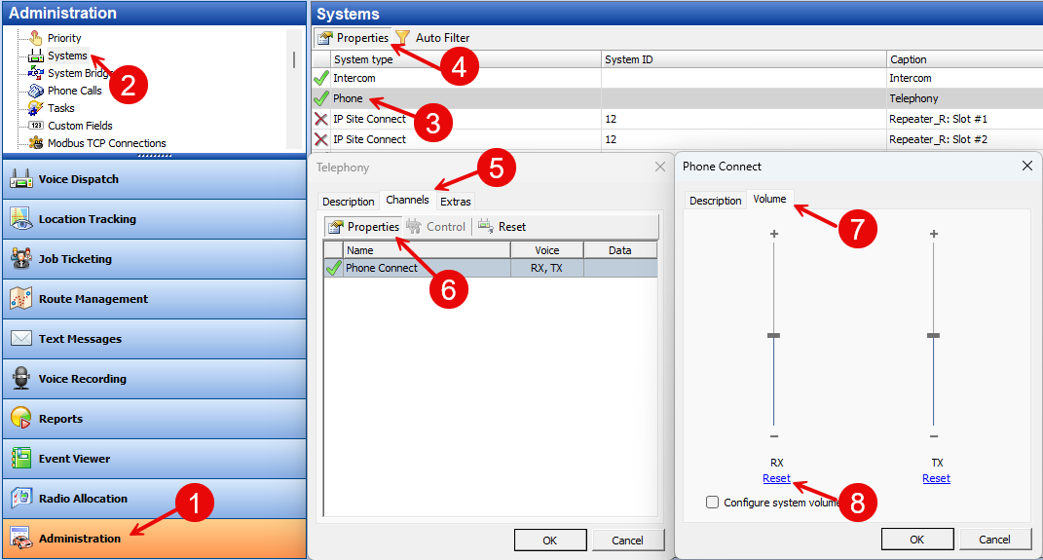Click the Data column header in Channels
The image size is (1043, 560).
click(x=620, y=250)
